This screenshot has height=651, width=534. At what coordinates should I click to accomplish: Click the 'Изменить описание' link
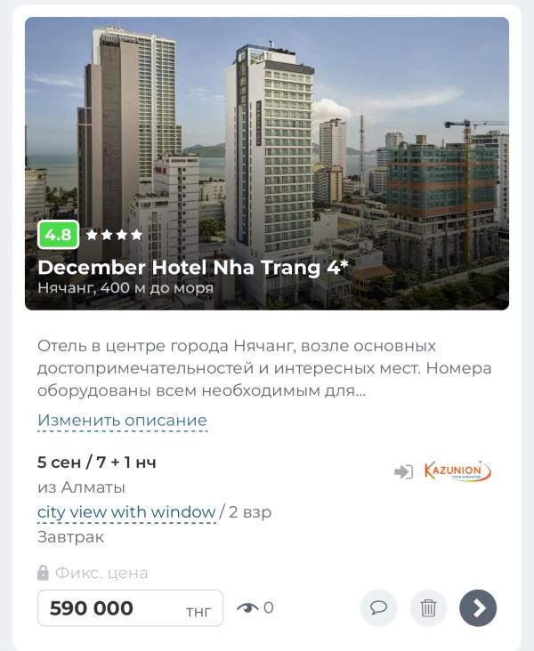(x=122, y=420)
